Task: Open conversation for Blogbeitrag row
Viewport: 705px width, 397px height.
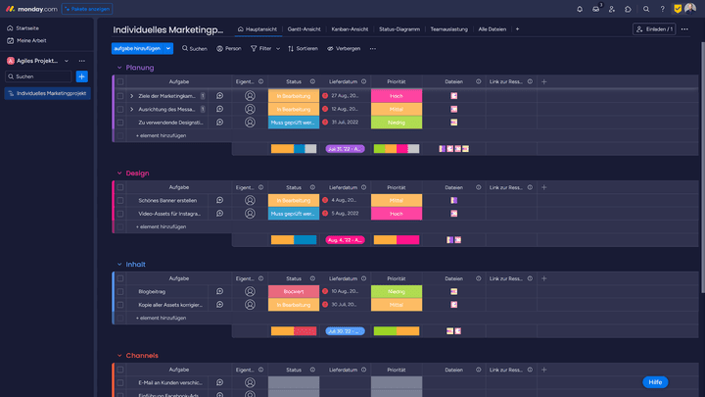Action: [x=219, y=291]
